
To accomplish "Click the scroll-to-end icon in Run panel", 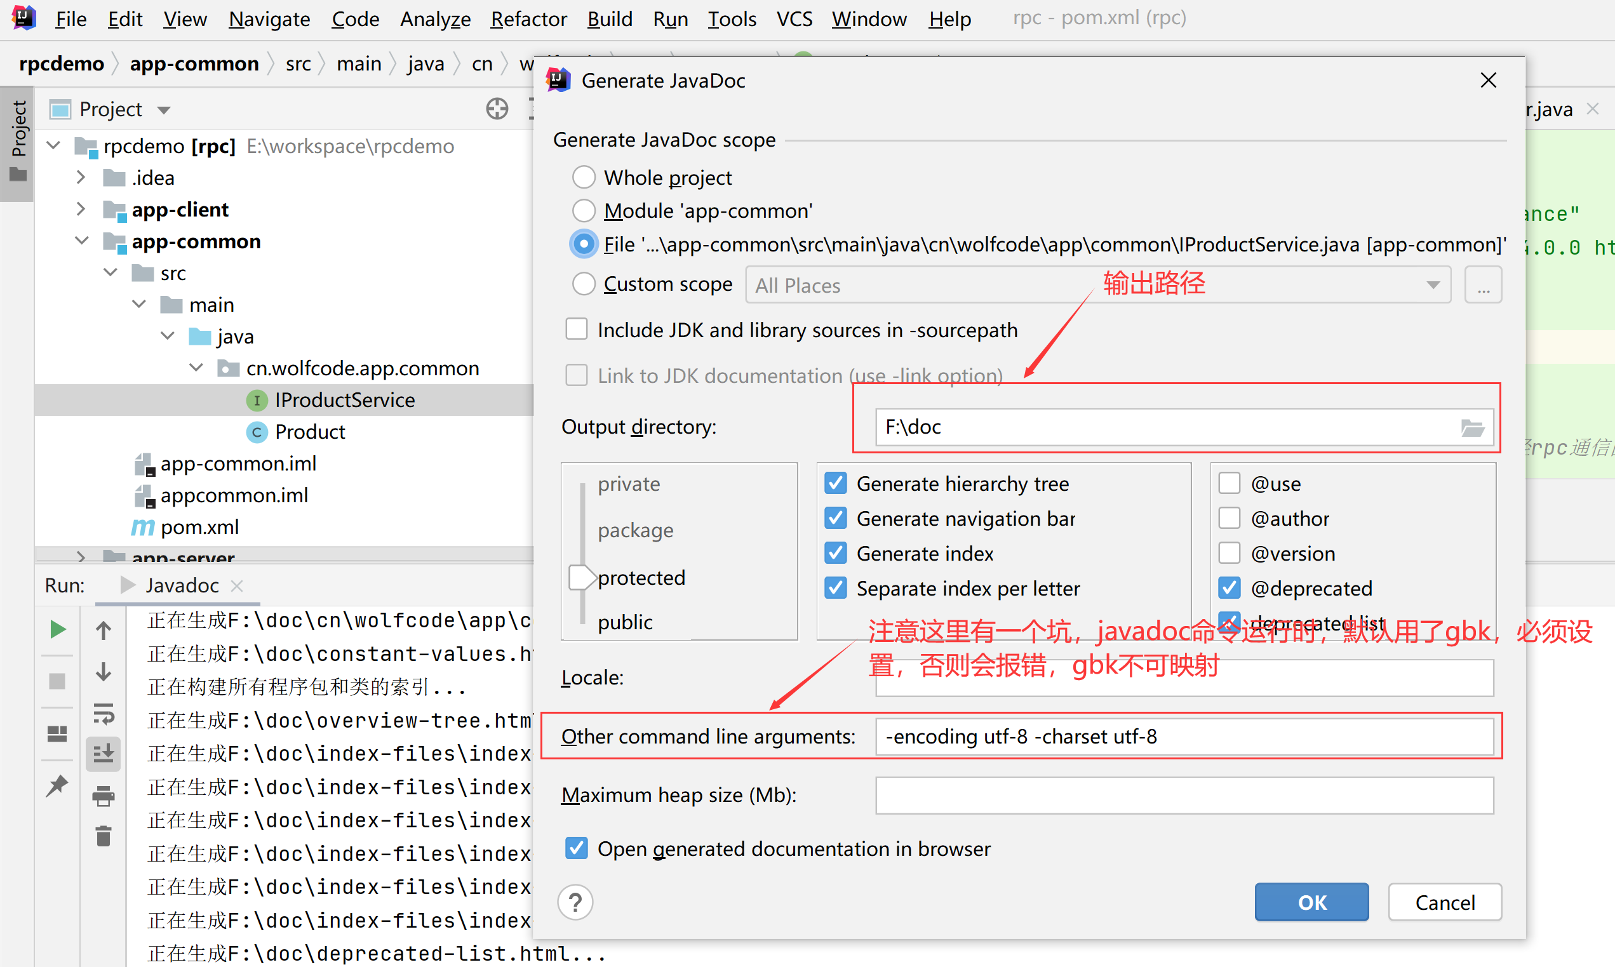I will click(103, 754).
